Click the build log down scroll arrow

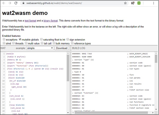pyautogui.click(x=156, y=109)
